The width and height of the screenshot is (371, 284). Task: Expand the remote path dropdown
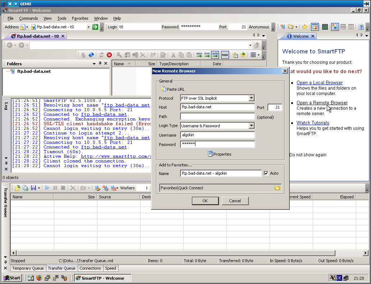tap(250, 45)
